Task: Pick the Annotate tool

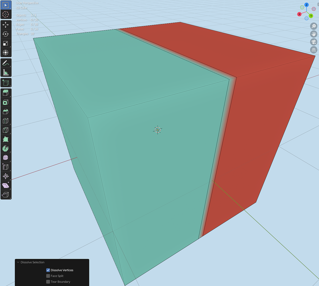Action: pos(6,63)
